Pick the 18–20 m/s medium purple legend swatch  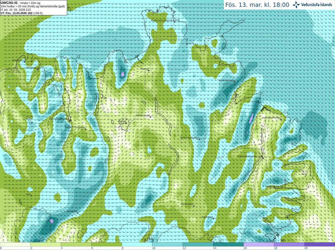[x=289, y=245]
